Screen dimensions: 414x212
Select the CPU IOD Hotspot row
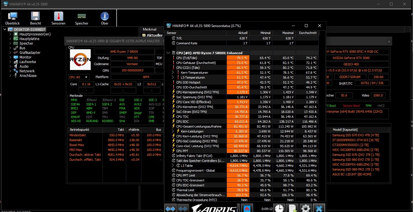[242, 82]
